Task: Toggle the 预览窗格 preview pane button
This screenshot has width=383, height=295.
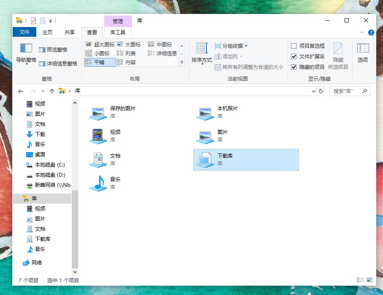Action: [x=53, y=50]
